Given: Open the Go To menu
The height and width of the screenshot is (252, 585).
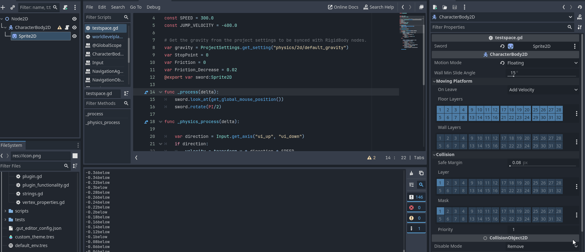Looking at the screenshot, I should (x=136, y=7).
